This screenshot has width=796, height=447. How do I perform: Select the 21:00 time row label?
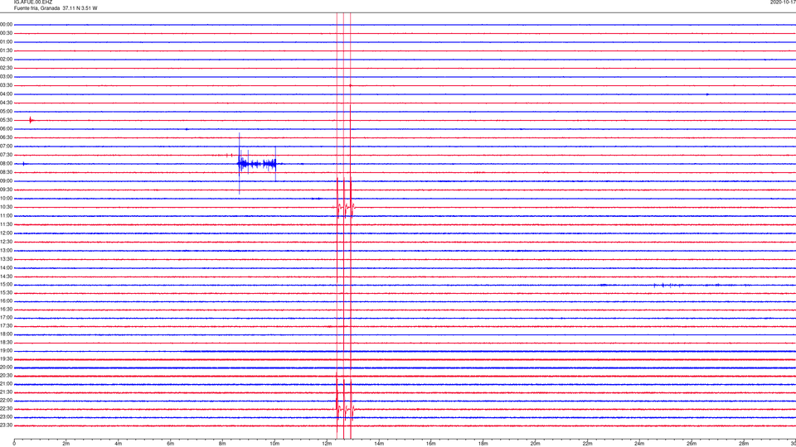pyautogui.click(x=6, y=384)
